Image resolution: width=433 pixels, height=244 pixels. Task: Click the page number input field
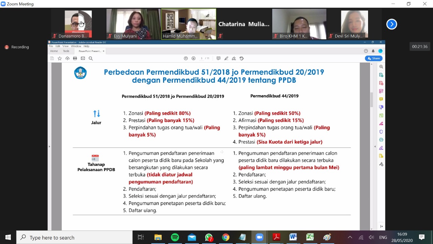click(x=202, y=58)
